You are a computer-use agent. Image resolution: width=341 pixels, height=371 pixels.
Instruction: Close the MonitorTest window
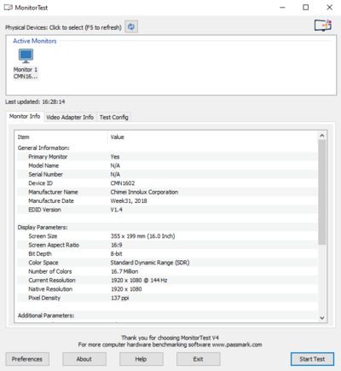pos(329,8)
